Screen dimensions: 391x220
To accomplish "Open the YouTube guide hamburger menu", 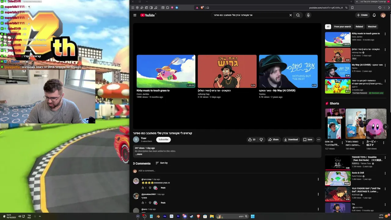I will coord(135,15).
